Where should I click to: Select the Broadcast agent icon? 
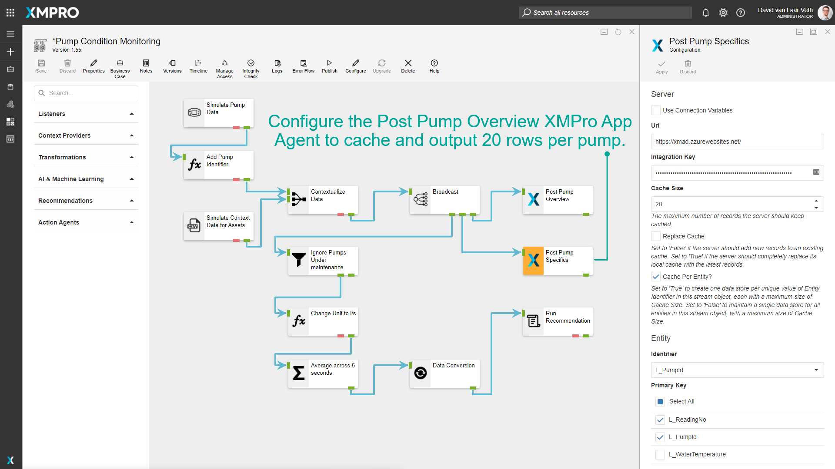tap(421, 200)
